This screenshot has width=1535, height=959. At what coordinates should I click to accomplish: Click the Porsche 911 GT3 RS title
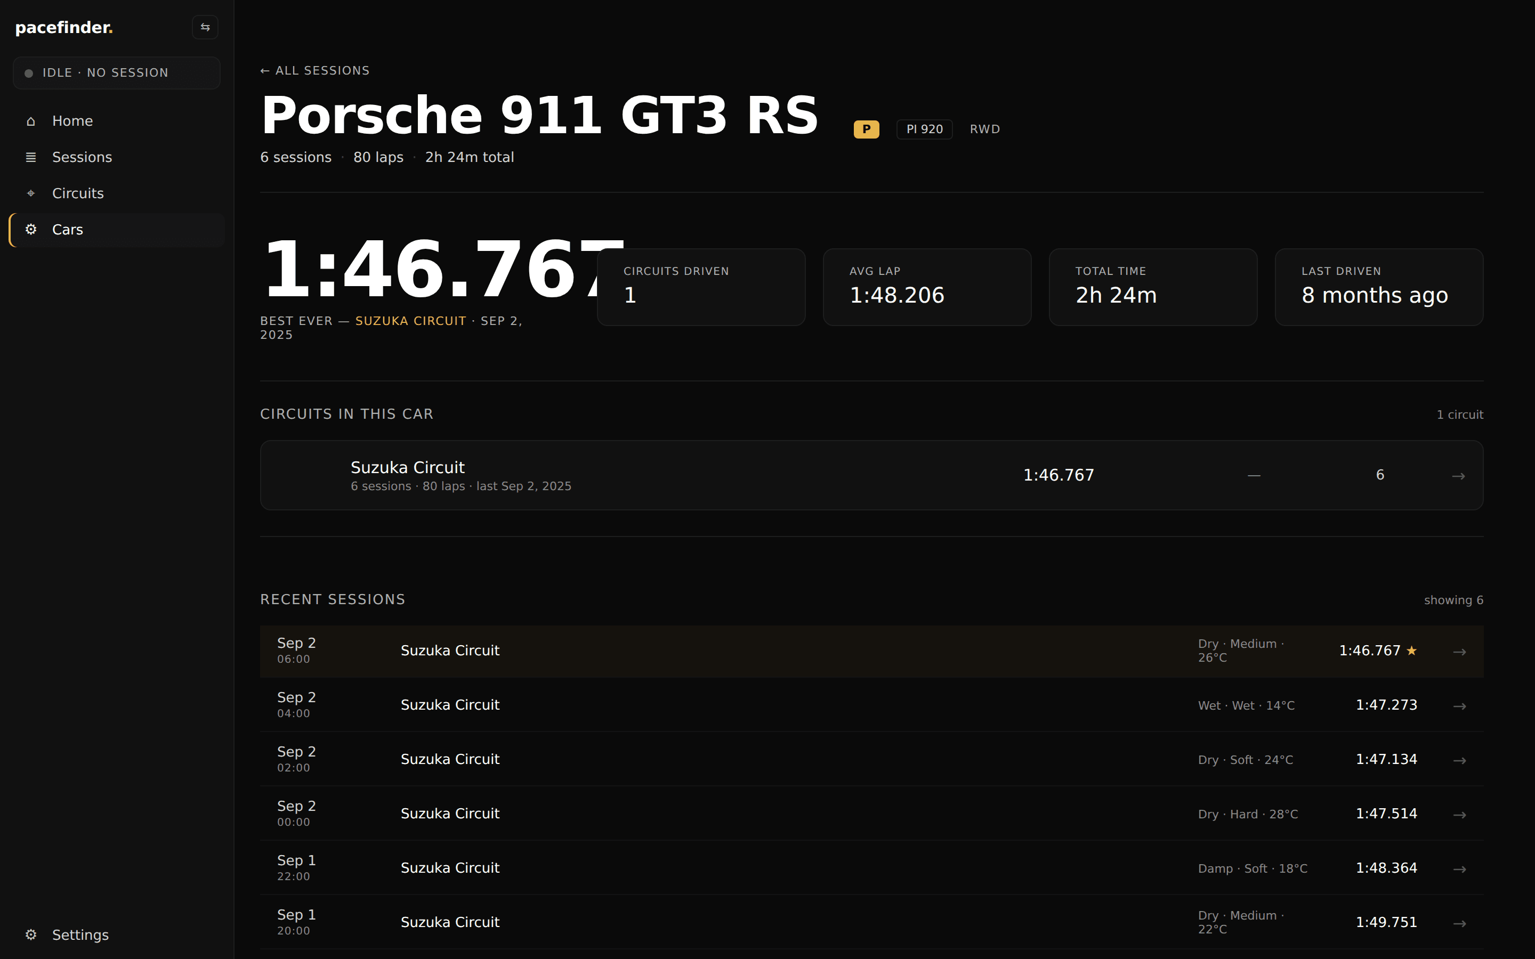click(x=540, y=115)
